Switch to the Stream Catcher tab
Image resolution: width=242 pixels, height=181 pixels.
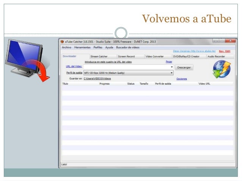pyautogui.click(x=103, y=56)
